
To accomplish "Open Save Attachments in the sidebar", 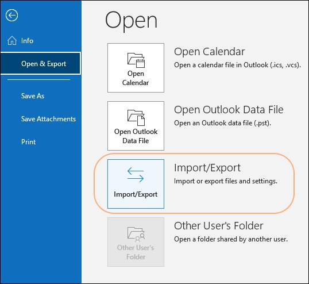I will [x=48, y=119].
